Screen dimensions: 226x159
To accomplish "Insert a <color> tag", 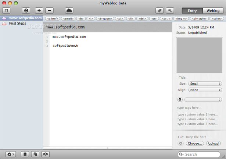I will [217, 19].
